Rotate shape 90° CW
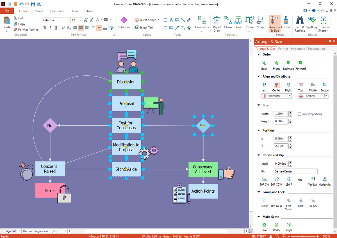Image resolution: width=337 pixels, height=238 pixels. (x=264, y=181)
